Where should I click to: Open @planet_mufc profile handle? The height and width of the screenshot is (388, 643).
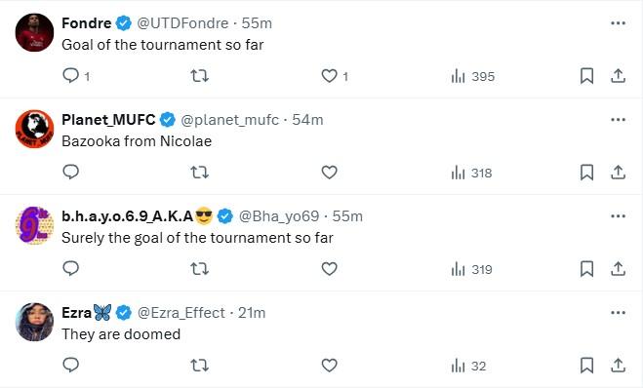pyautogui.click(x=229, y=120)
